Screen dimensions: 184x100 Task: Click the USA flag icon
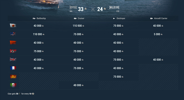pos(13,34)
